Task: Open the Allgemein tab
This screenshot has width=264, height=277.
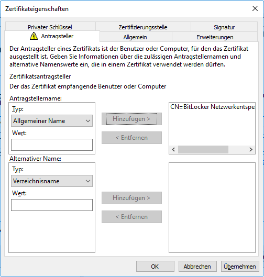Action: pyautogui.click(x=136, y=37)
